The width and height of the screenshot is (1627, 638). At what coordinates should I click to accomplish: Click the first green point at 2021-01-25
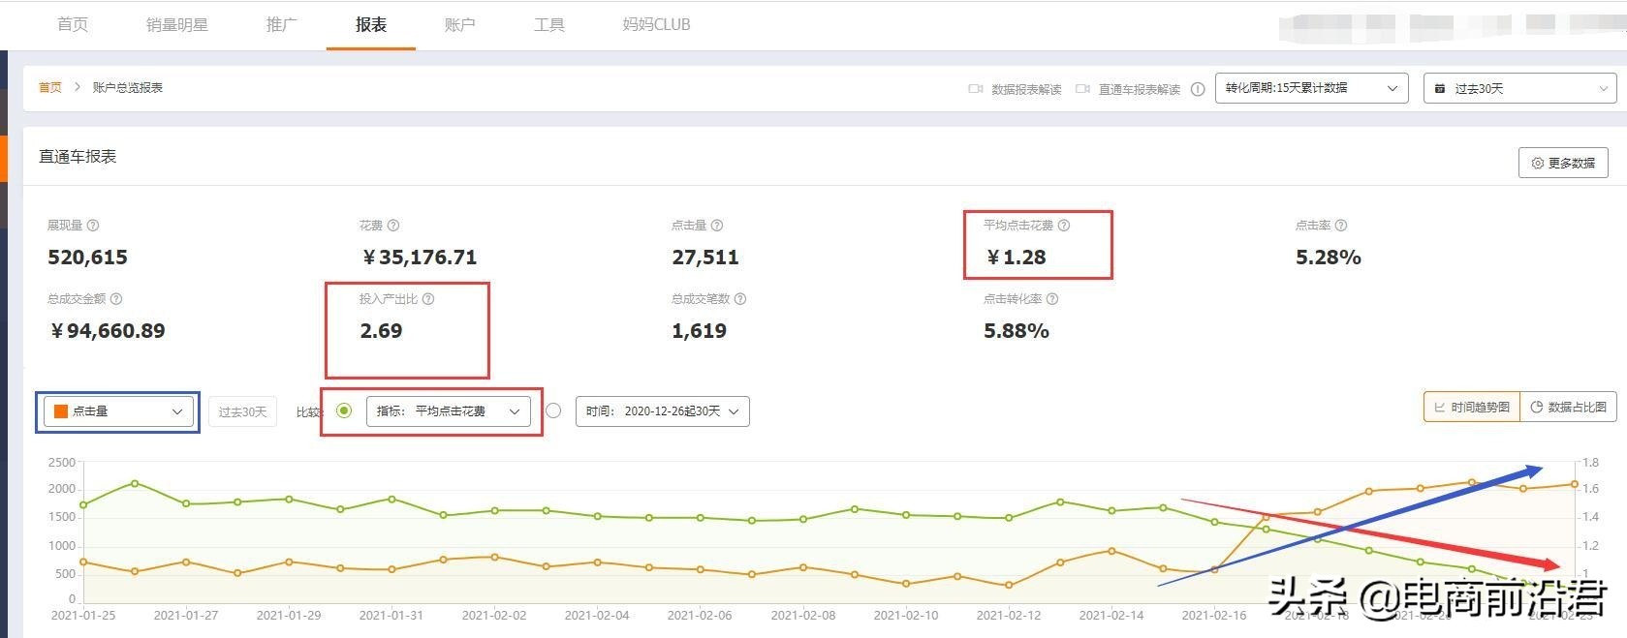[83, 504]
